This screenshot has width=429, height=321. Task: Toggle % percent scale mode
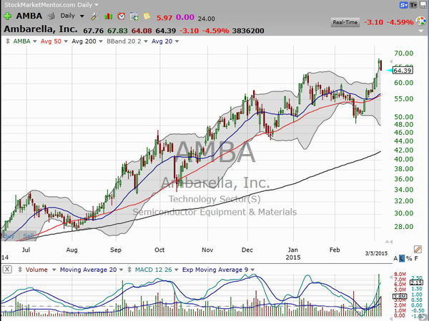click(x=409, y=258)
